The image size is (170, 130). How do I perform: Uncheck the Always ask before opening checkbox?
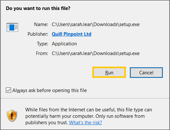tap(8, 90)
